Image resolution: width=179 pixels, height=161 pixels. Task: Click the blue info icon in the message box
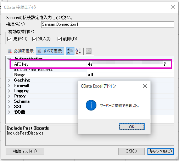(x=91, y=105)
